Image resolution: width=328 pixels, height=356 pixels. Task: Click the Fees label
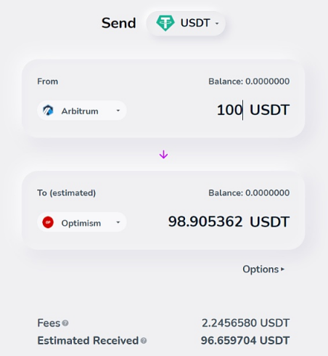click(49, 323)
